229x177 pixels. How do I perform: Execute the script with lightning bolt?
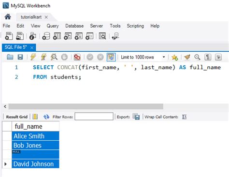[33, 57]
